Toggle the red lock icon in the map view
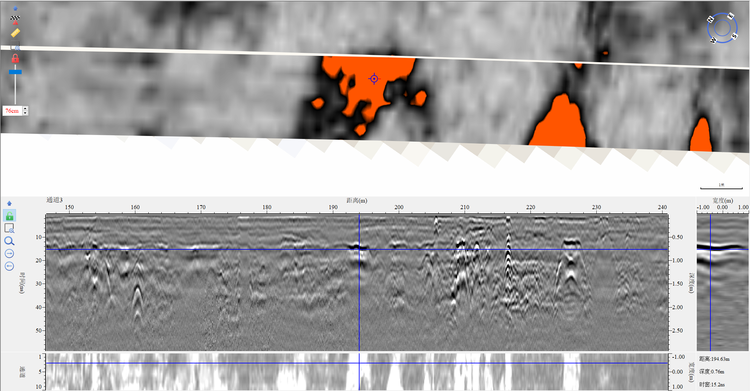Viewport: 750px width, 391px height. tap(15, 59)
